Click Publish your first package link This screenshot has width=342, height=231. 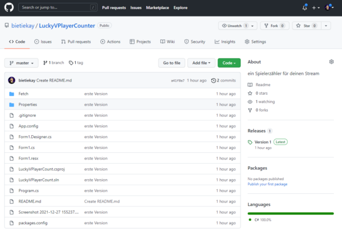pos(267,184)
